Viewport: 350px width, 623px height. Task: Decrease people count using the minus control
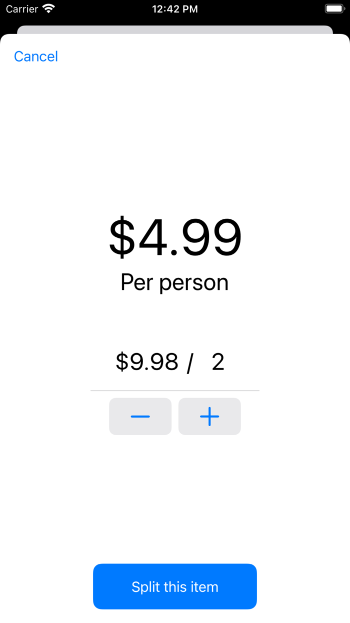coord(140,416)
